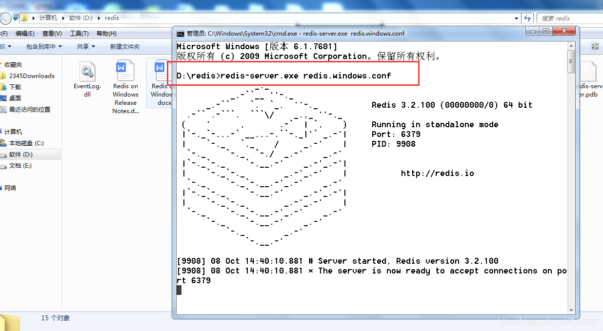Minimize the cmd.exe window
603x331 pixels.
[x=533, y=31]
